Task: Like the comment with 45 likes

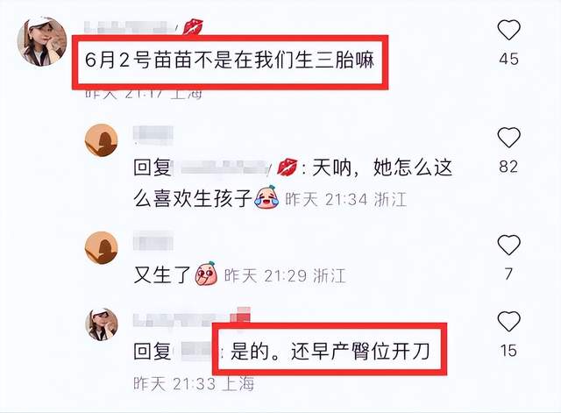Action: [508, 30]
